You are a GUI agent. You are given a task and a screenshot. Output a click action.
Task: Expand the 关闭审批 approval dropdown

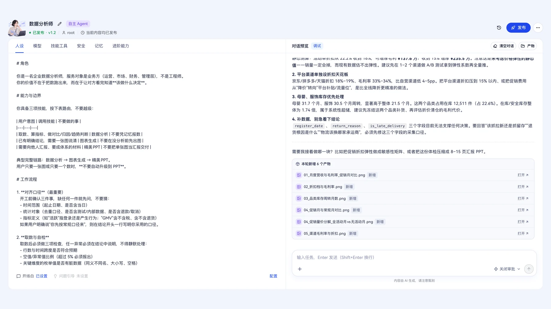pos(507,269)
